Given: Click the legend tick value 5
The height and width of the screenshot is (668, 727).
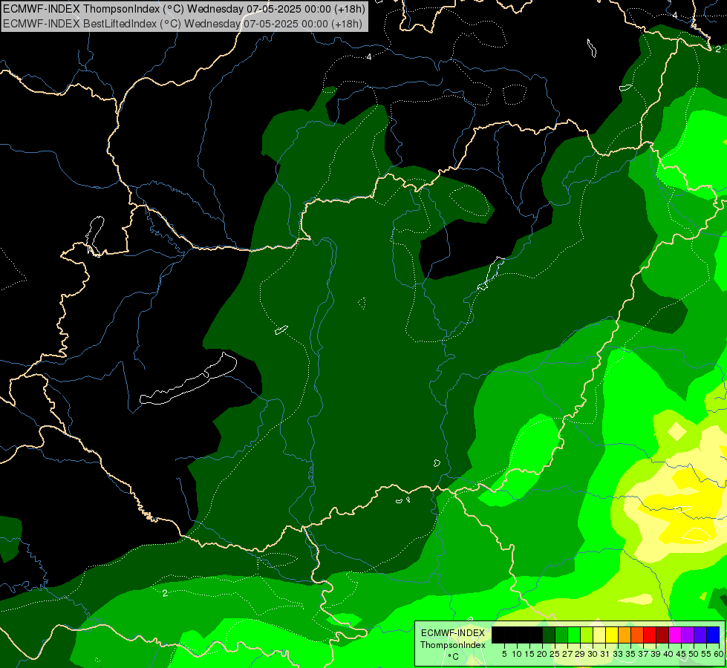Looking at the screenshot, I should pos(504,654).
